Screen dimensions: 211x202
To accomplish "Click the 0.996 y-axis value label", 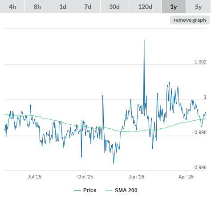I will click(x=200, y=167).
